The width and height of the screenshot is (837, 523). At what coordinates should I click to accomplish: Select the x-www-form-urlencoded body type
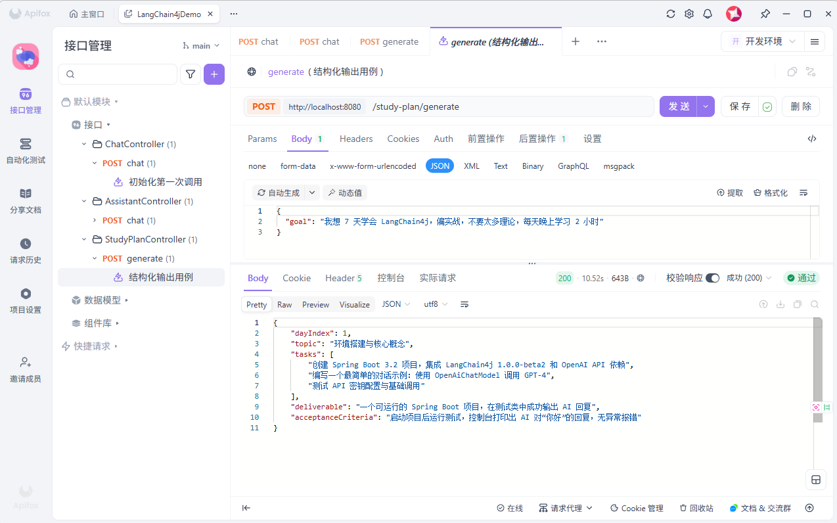pos(373,166)
